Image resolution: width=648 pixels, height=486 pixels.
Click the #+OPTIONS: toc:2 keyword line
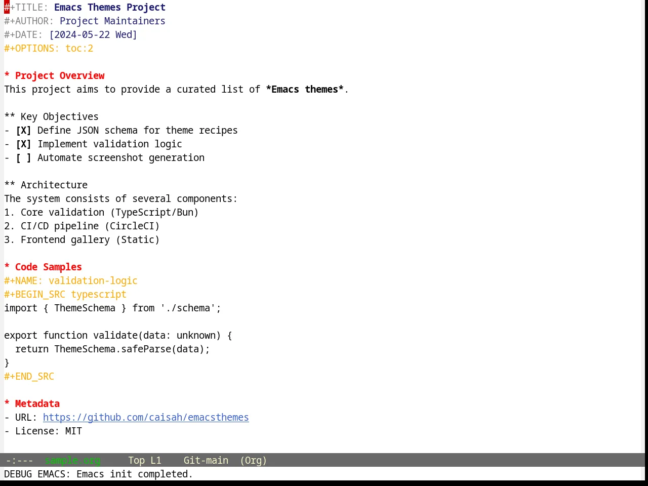[x=49, y=49]
